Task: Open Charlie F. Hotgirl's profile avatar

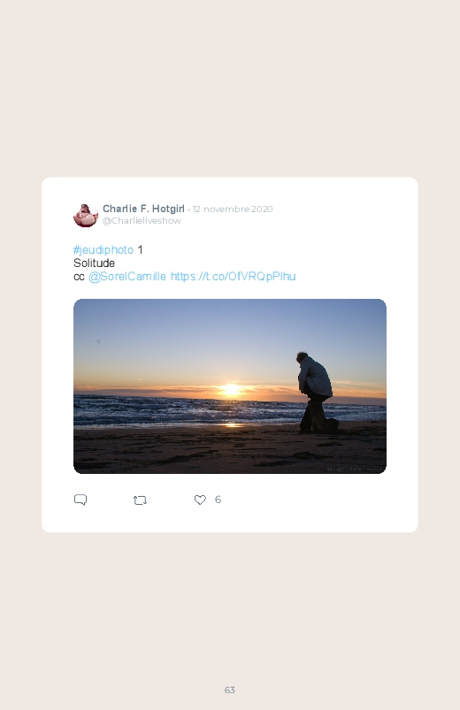Action: tap(86, 215)
